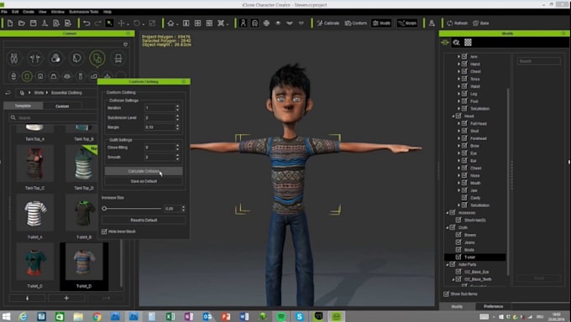This screenshot has width=571, height=322.
Task: Uncheck the T-shirt checkbox in the tree
Action: [458, 257]
